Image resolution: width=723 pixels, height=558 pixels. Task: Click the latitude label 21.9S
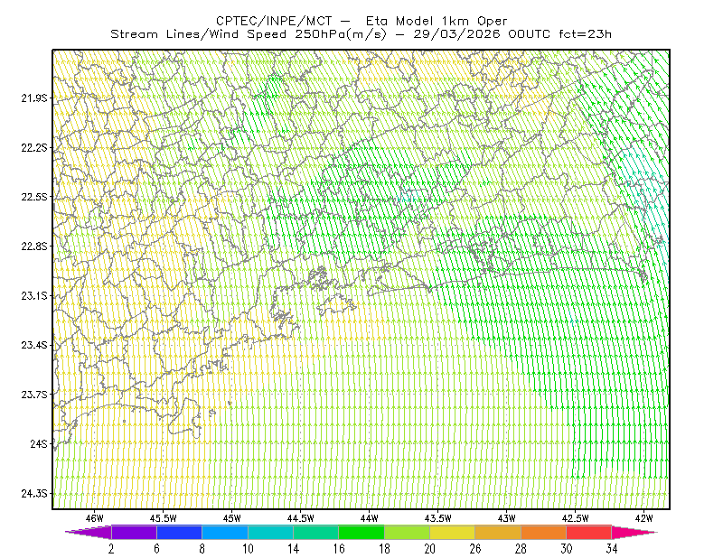[34, 98]
